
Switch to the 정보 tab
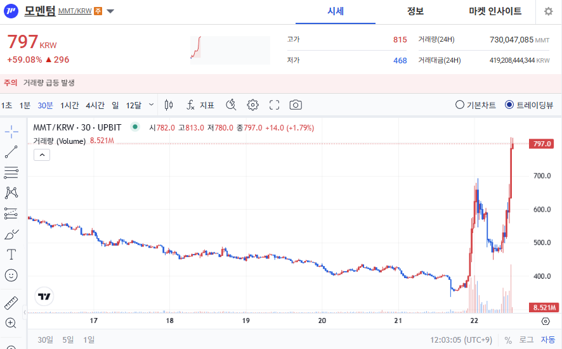[415, 11]
